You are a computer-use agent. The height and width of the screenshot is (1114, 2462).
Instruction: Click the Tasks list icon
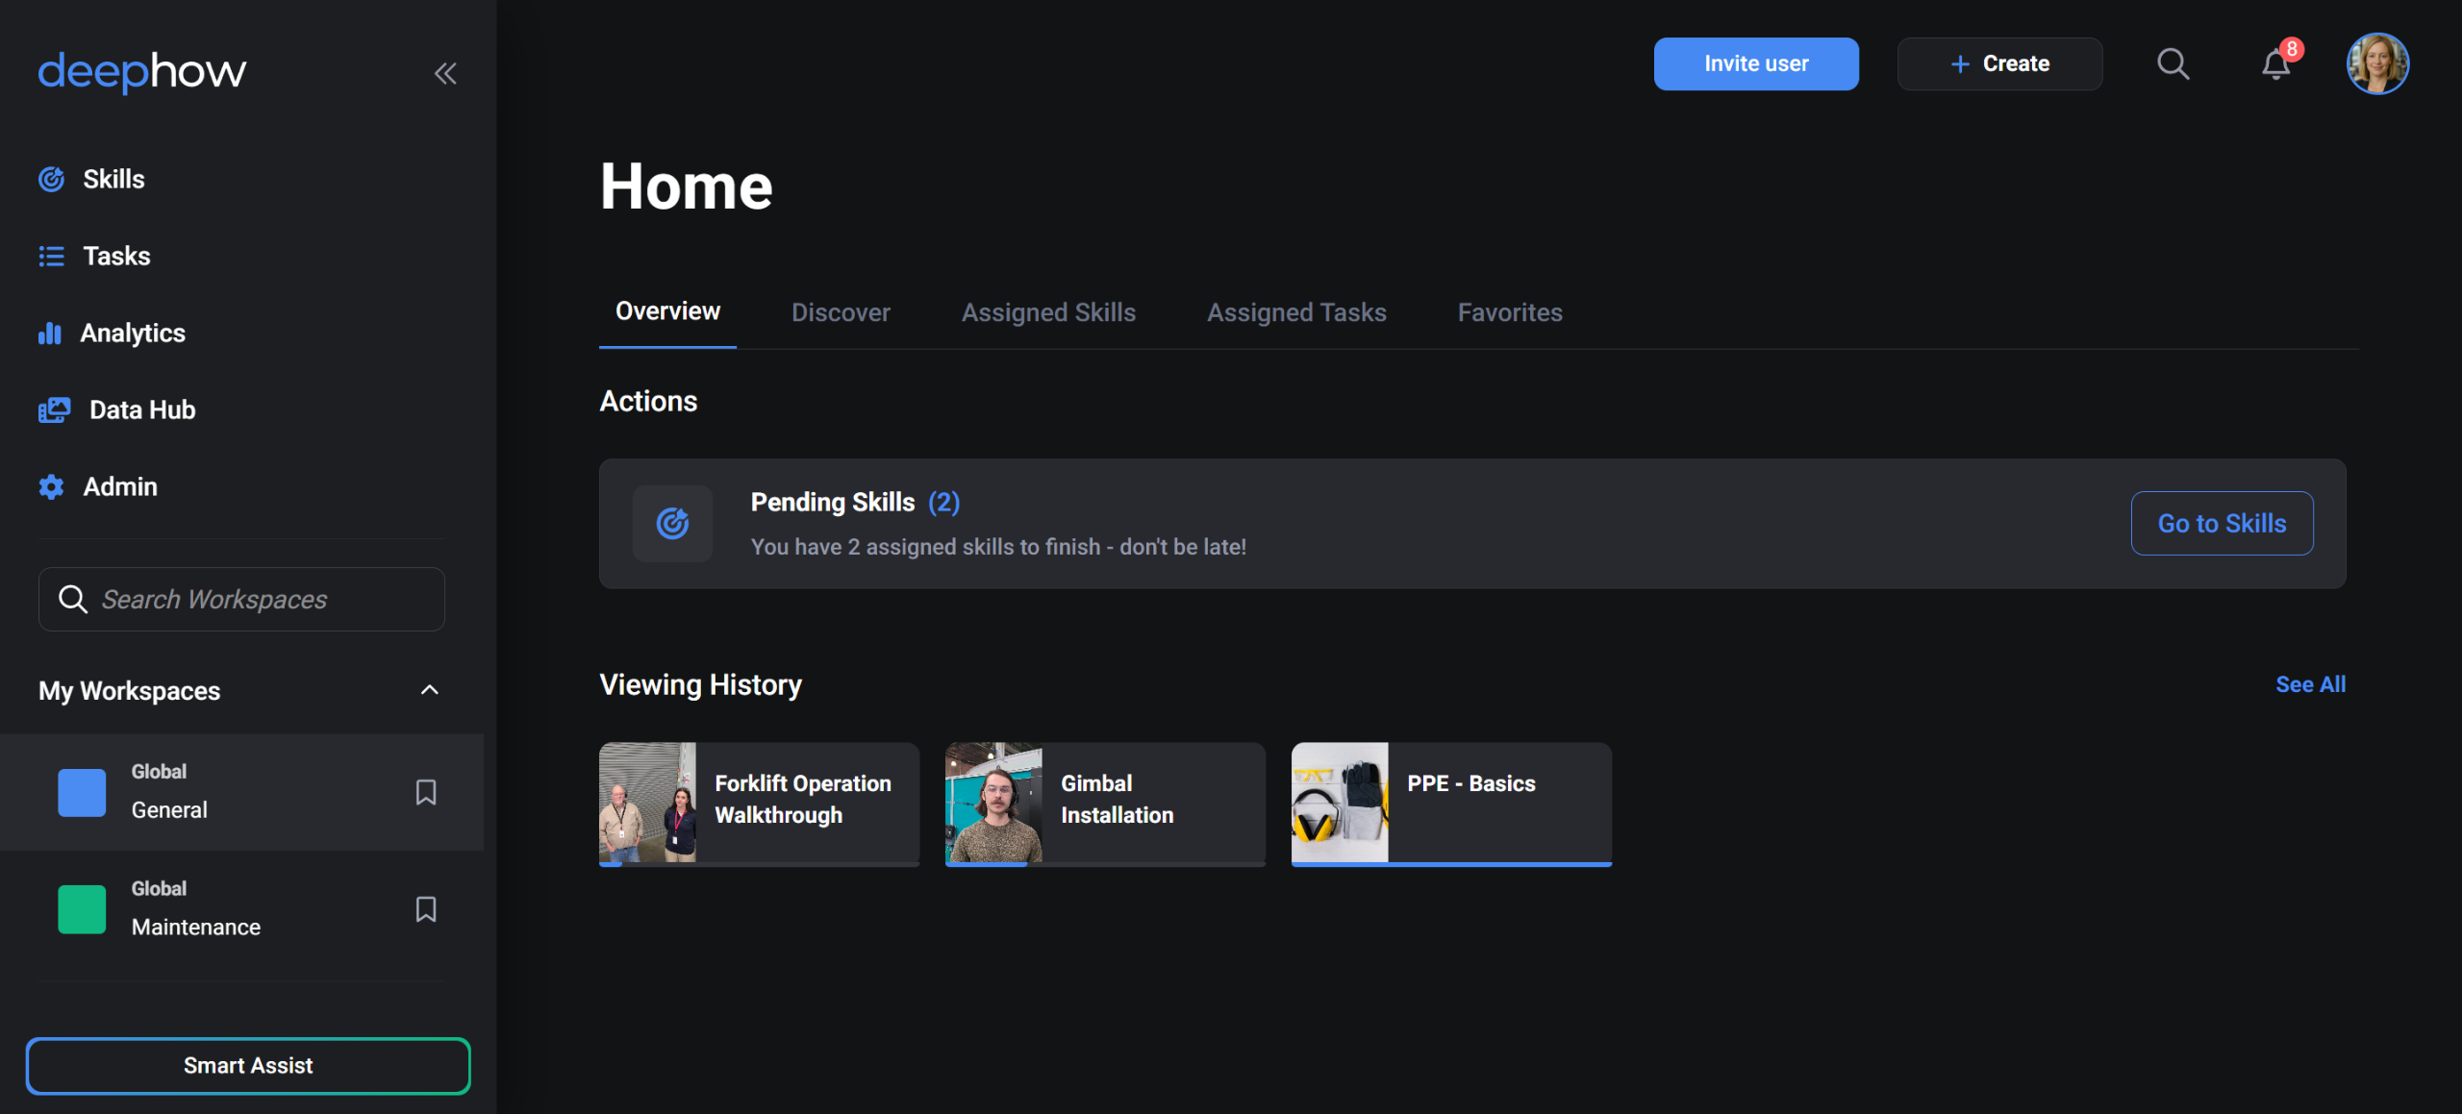click(x=51, y=256)
